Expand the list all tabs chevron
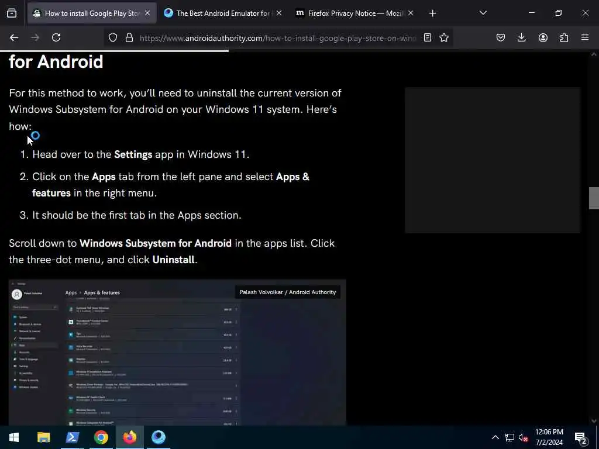Viewport: 599px width, 449px height. (483, 13)
